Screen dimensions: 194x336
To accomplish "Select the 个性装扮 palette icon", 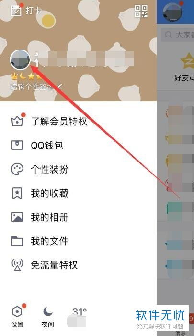I will (17, 169).
